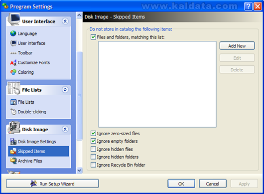Uncheck Ignore empty folders

(93, 141)
